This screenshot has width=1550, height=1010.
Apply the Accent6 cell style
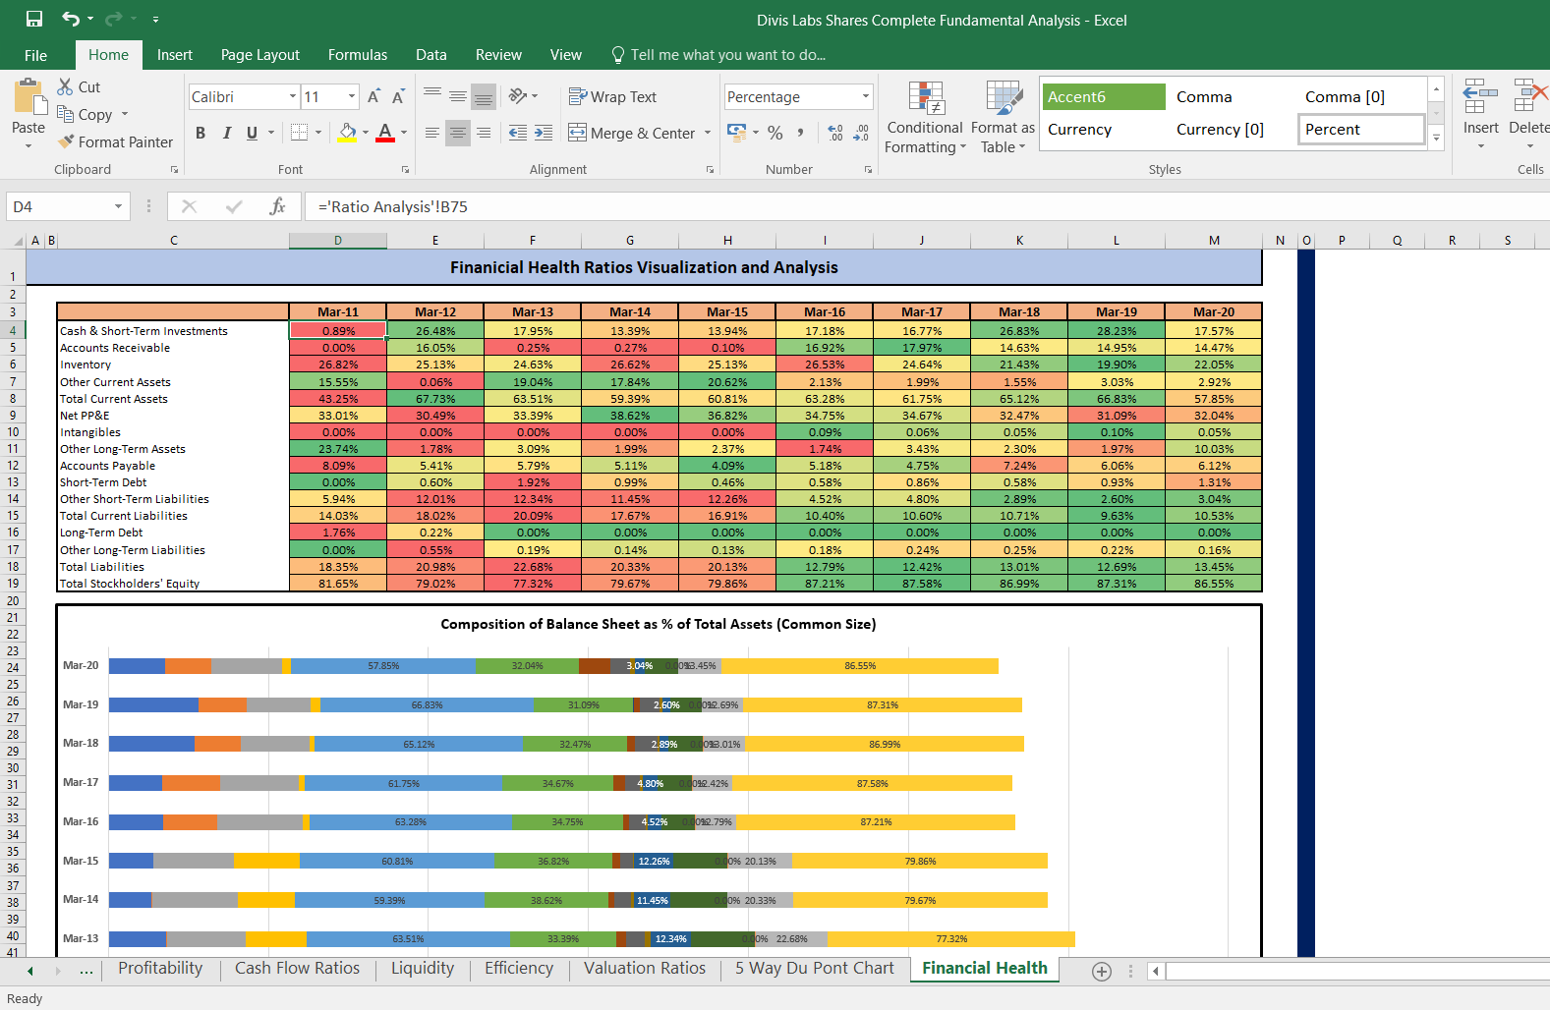(x=1103, y=96)
